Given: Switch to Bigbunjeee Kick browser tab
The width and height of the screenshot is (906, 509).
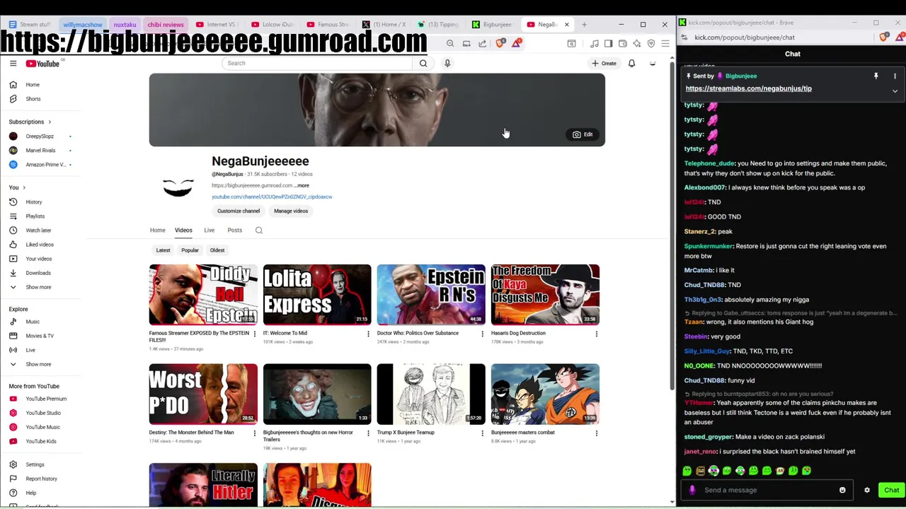Looking at the screenshot, I should [x=491, y=25].
